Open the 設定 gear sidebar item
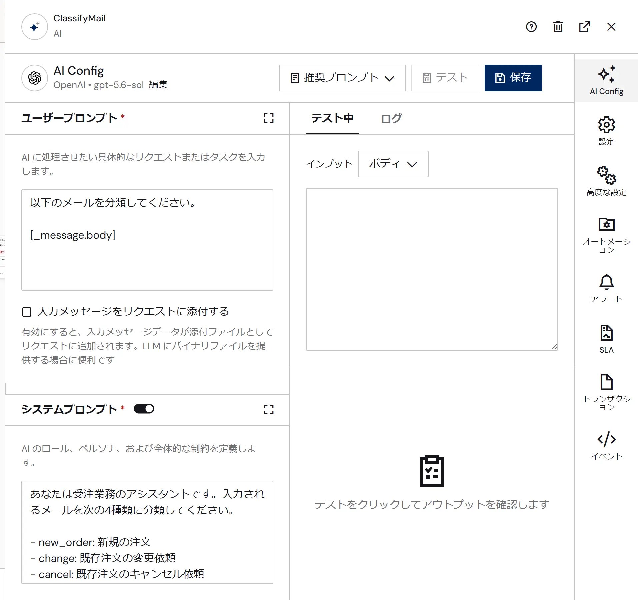 [606, 131]
